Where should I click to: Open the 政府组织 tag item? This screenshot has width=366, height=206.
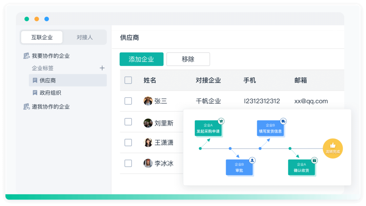pyautogui.click(x=51, y=93)
